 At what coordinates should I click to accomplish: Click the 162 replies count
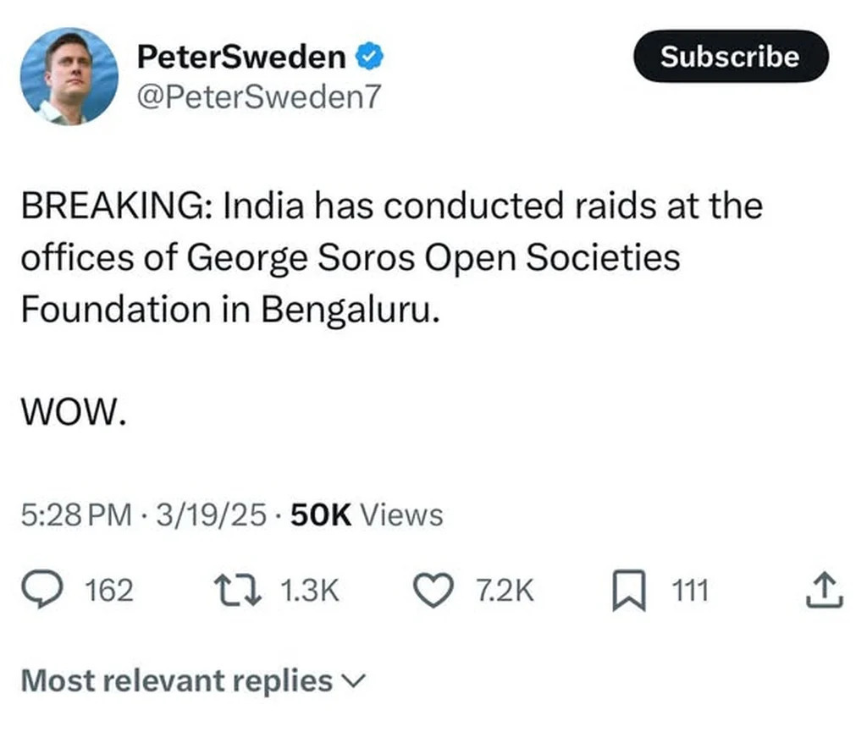pos(110,590)
